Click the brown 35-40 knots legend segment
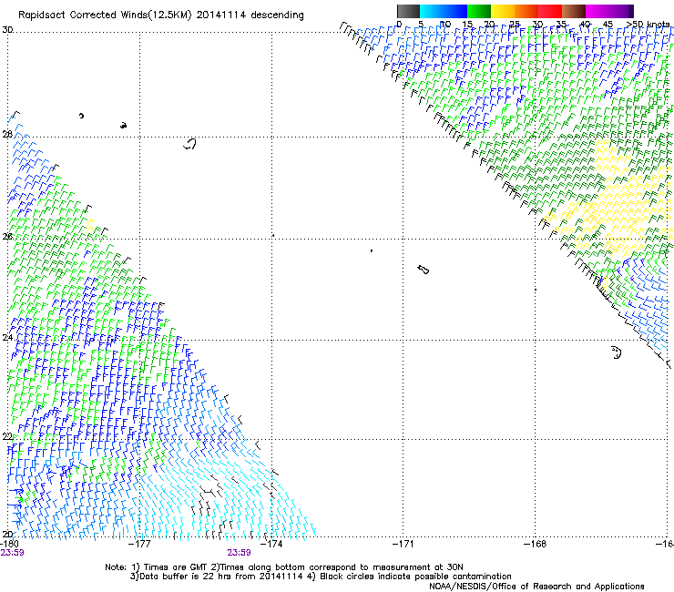 (x=574, y=11)
